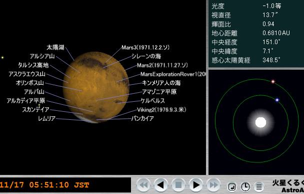Click the 視直径 value 13.7″
Viewport: 304px width, 194px height.
(x=270, y=15)
